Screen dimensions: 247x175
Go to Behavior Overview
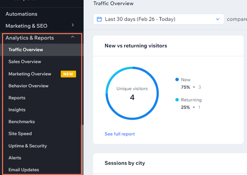pos(28,86)
